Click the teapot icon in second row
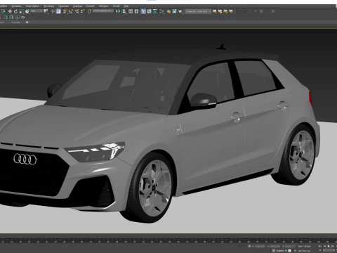This screenshot has height=253, width=337. click(x=22, y=18)
